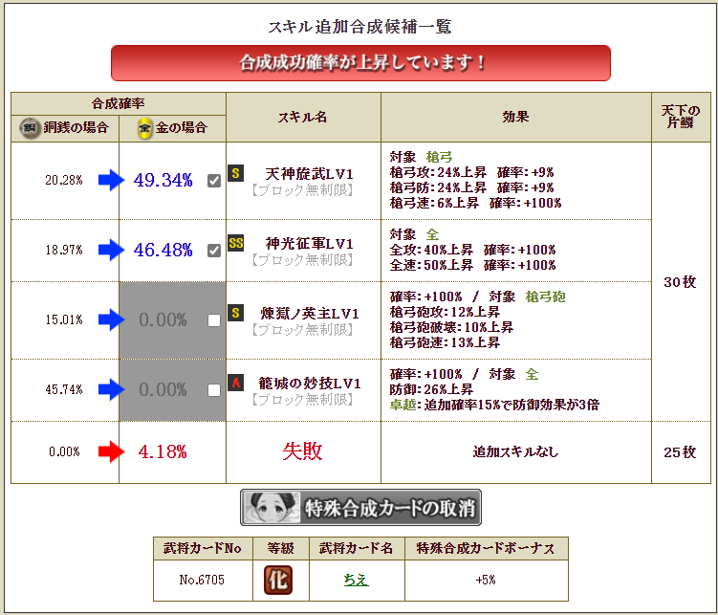The width and height of the screenshot is (718, 615).
Task: Click the 15.01% copper probability value
Action: click(x=64, y=319)
